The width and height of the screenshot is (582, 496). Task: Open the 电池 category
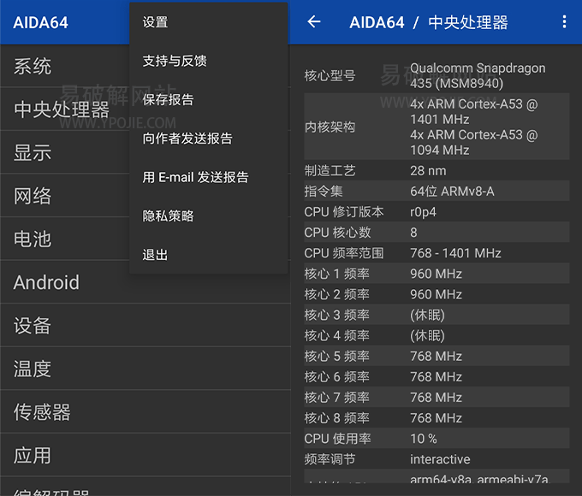[x=65, y=239]
